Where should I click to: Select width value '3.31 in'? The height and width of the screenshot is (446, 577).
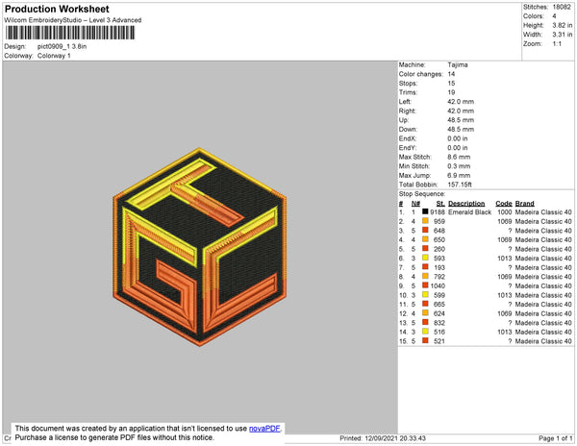pyautogui.click(x=562, y=35)
